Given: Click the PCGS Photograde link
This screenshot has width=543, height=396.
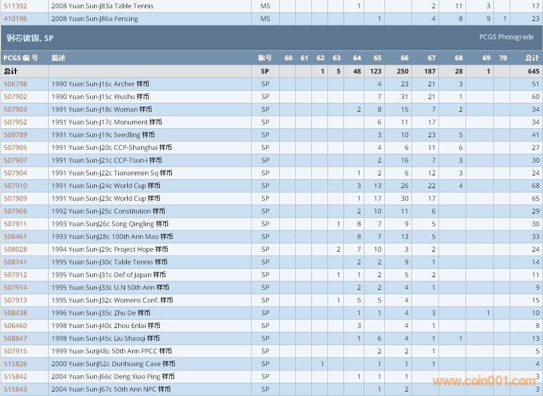Looking at the screenshot, I should tap(506, 37).
